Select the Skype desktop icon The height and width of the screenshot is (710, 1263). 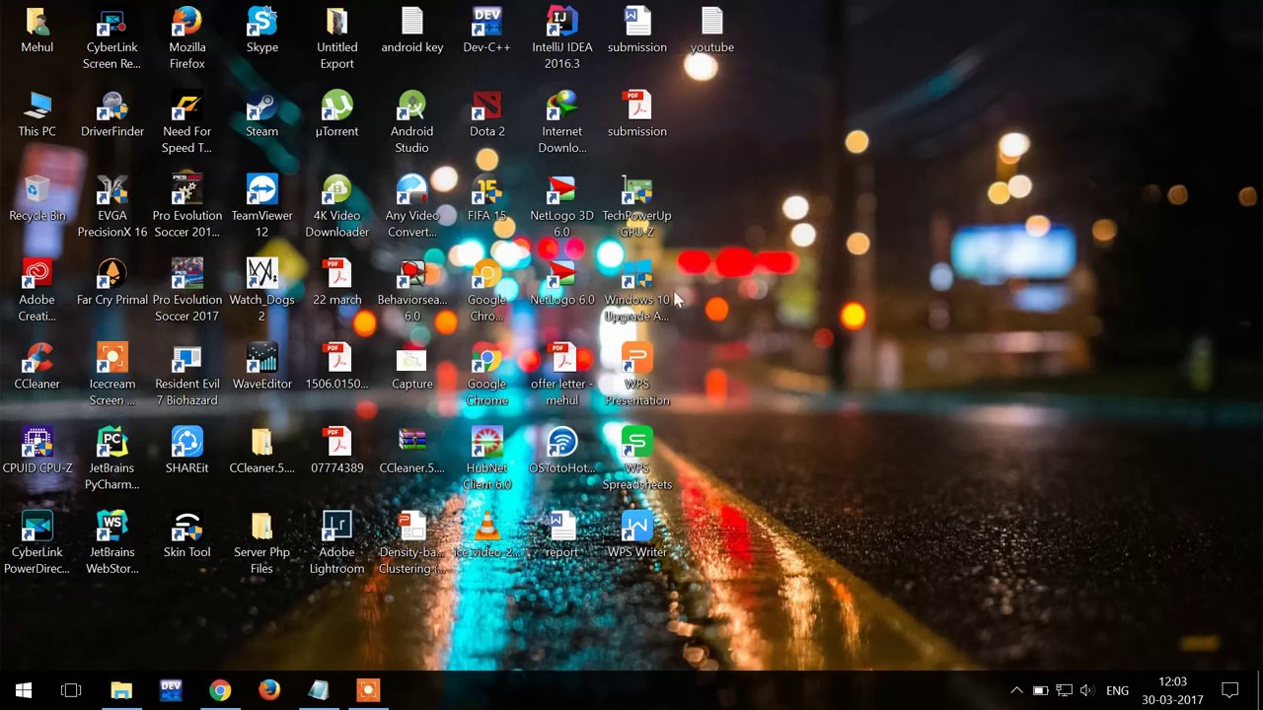click(x=261, y=30)
